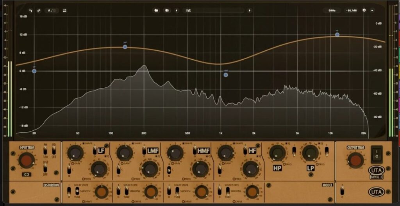Click the -10.7dB gain readout
This screenshot has width=400, height=206.
(x=352, y=11)
